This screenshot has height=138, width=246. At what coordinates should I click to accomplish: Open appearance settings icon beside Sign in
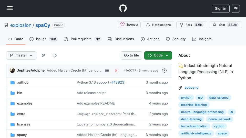[236, 9]
